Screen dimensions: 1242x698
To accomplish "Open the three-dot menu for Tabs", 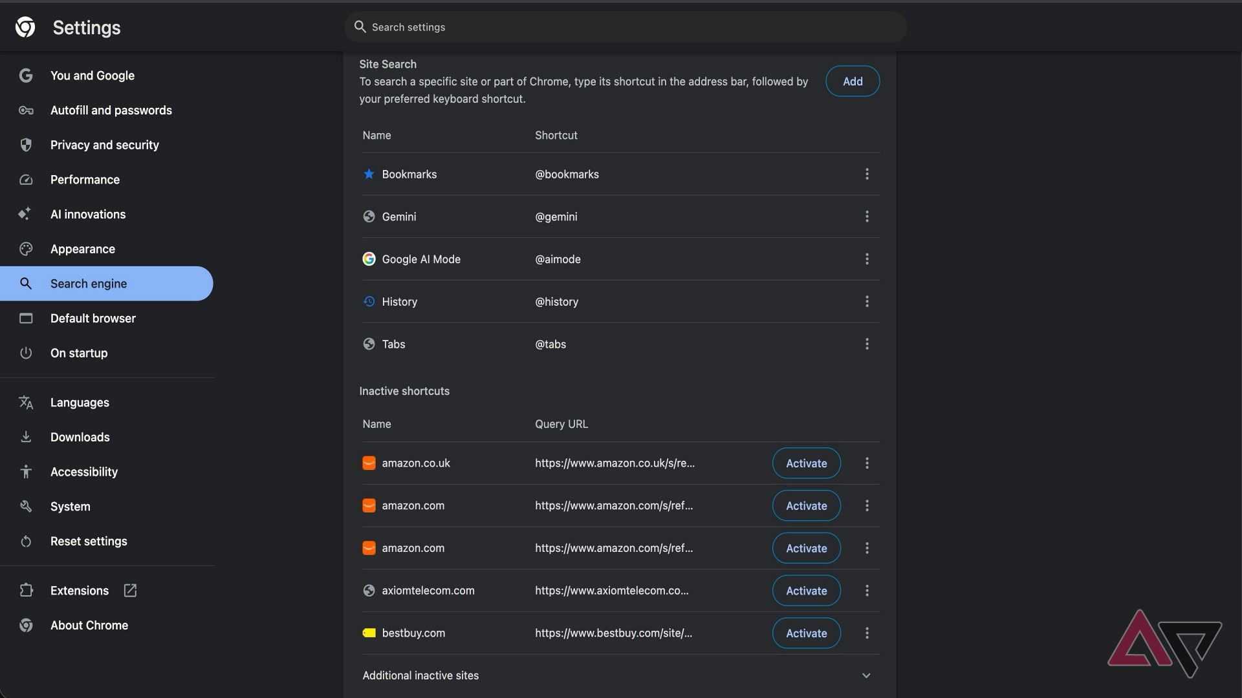I will tap(867, 344).
